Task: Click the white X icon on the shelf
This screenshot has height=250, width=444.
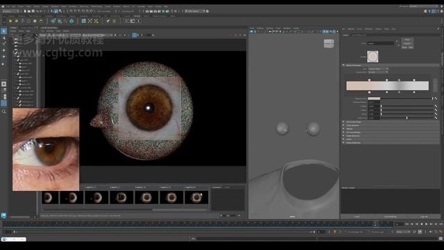Action: pos(114,21)
